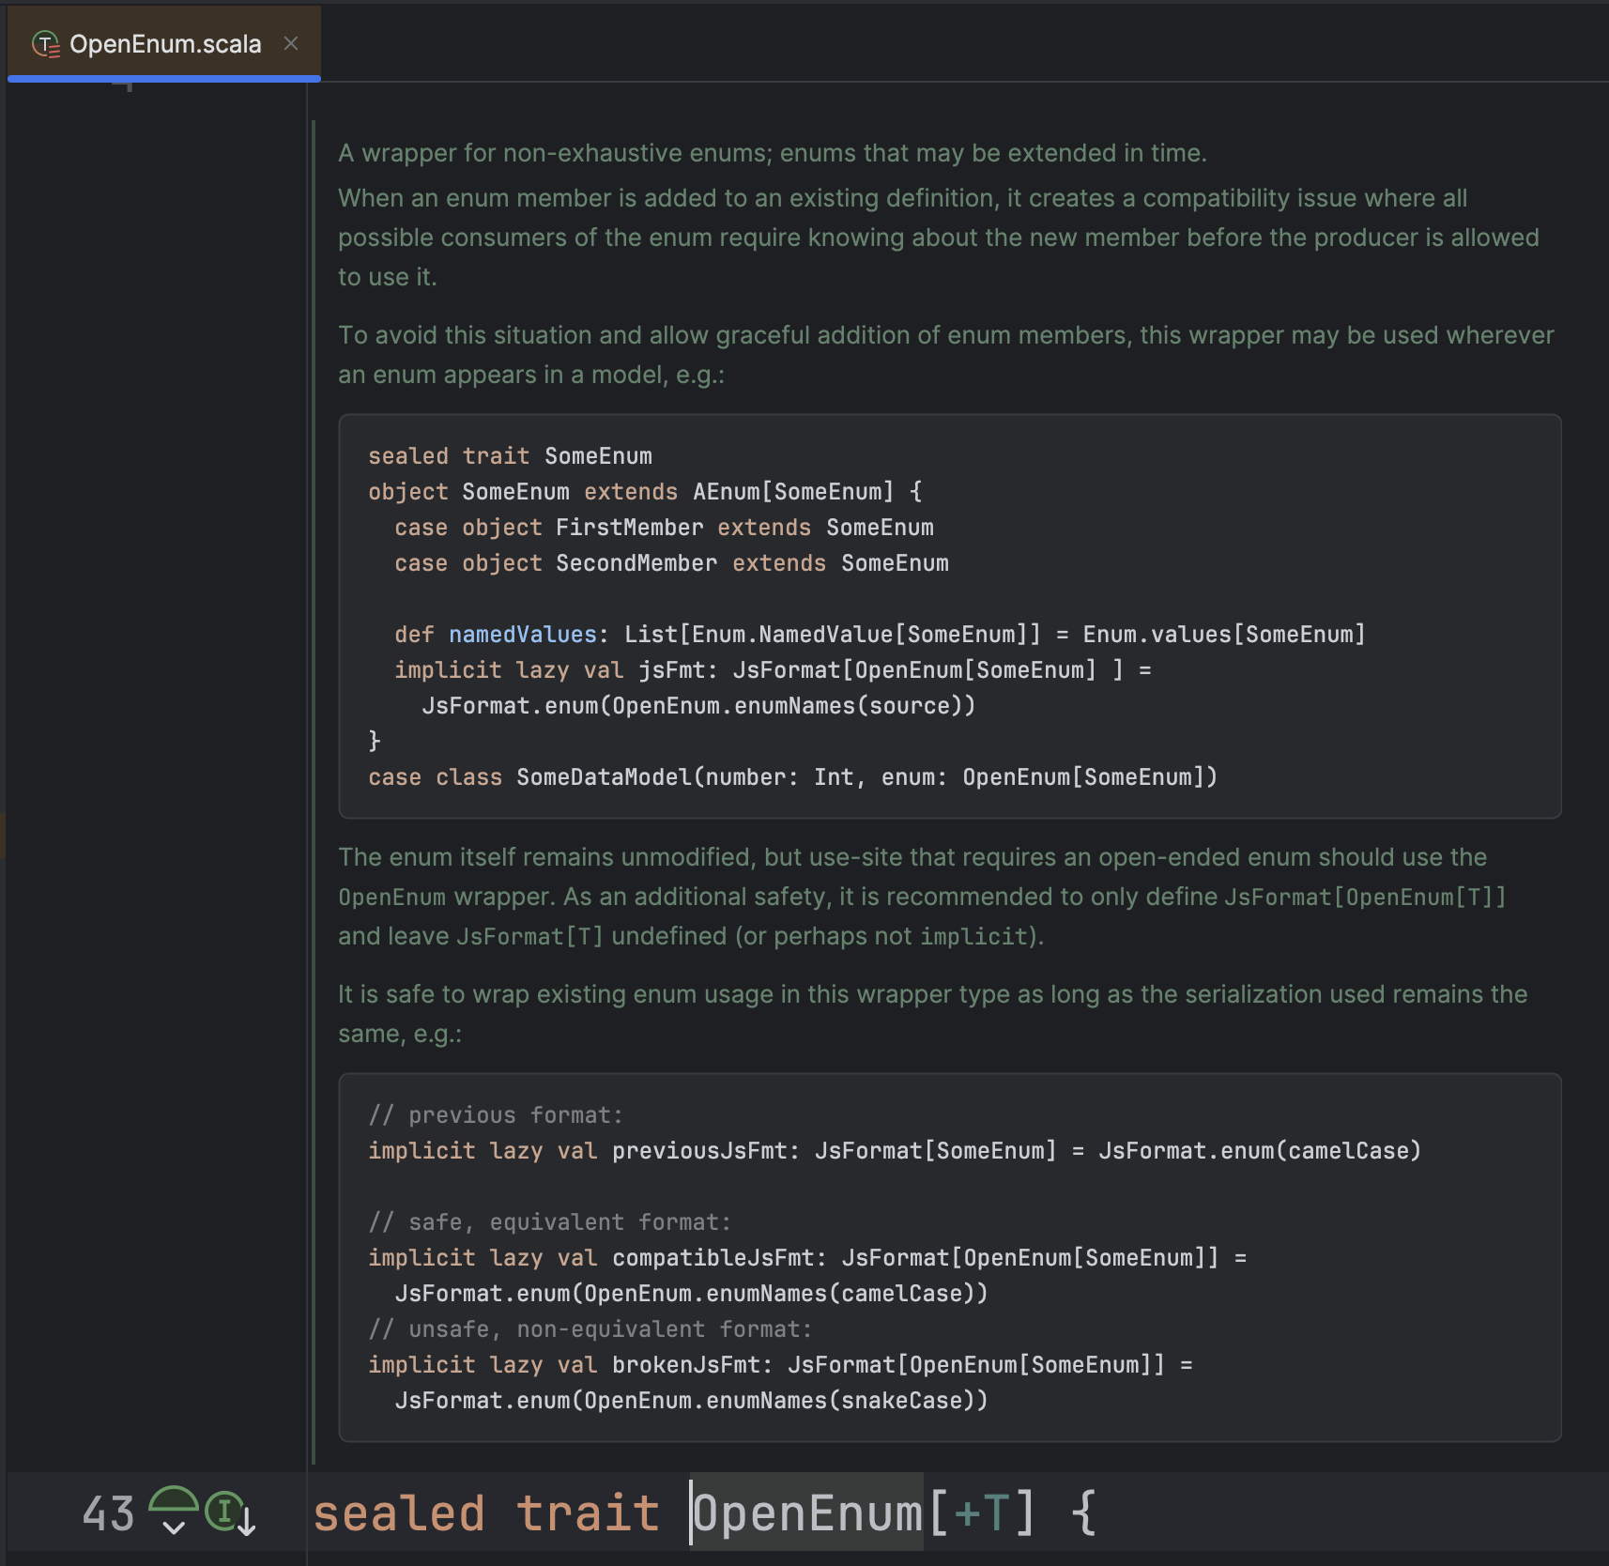1609x1566 pixels.
Task: Close the OpenEnum.scala tab
Action: coord(291,43)
